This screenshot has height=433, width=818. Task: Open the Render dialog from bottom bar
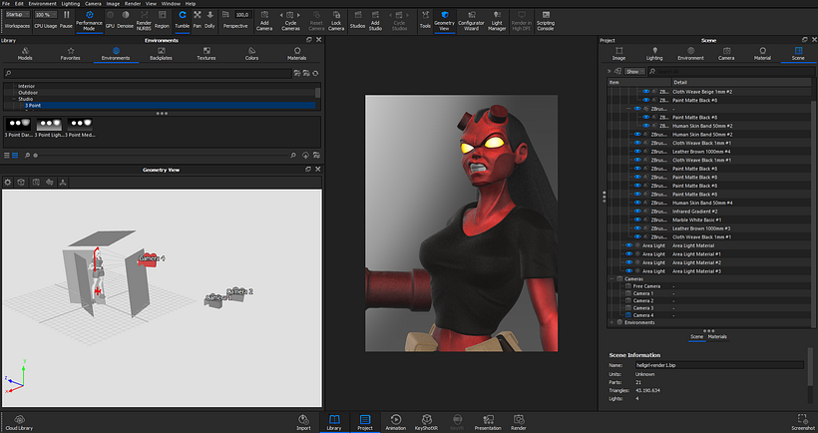(x=518, y=423)
